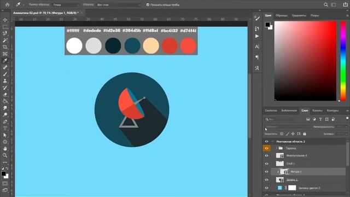The height and width of the screenshot is (197, 350).
Task: Hide the 'Тарелка' group
Action: pos(266,148)
